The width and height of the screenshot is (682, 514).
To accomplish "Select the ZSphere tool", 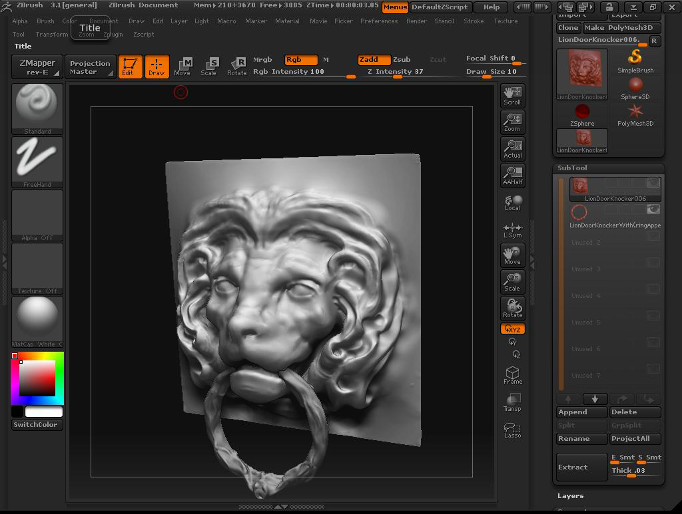I will pyautogui.click(x=582, y=115).
